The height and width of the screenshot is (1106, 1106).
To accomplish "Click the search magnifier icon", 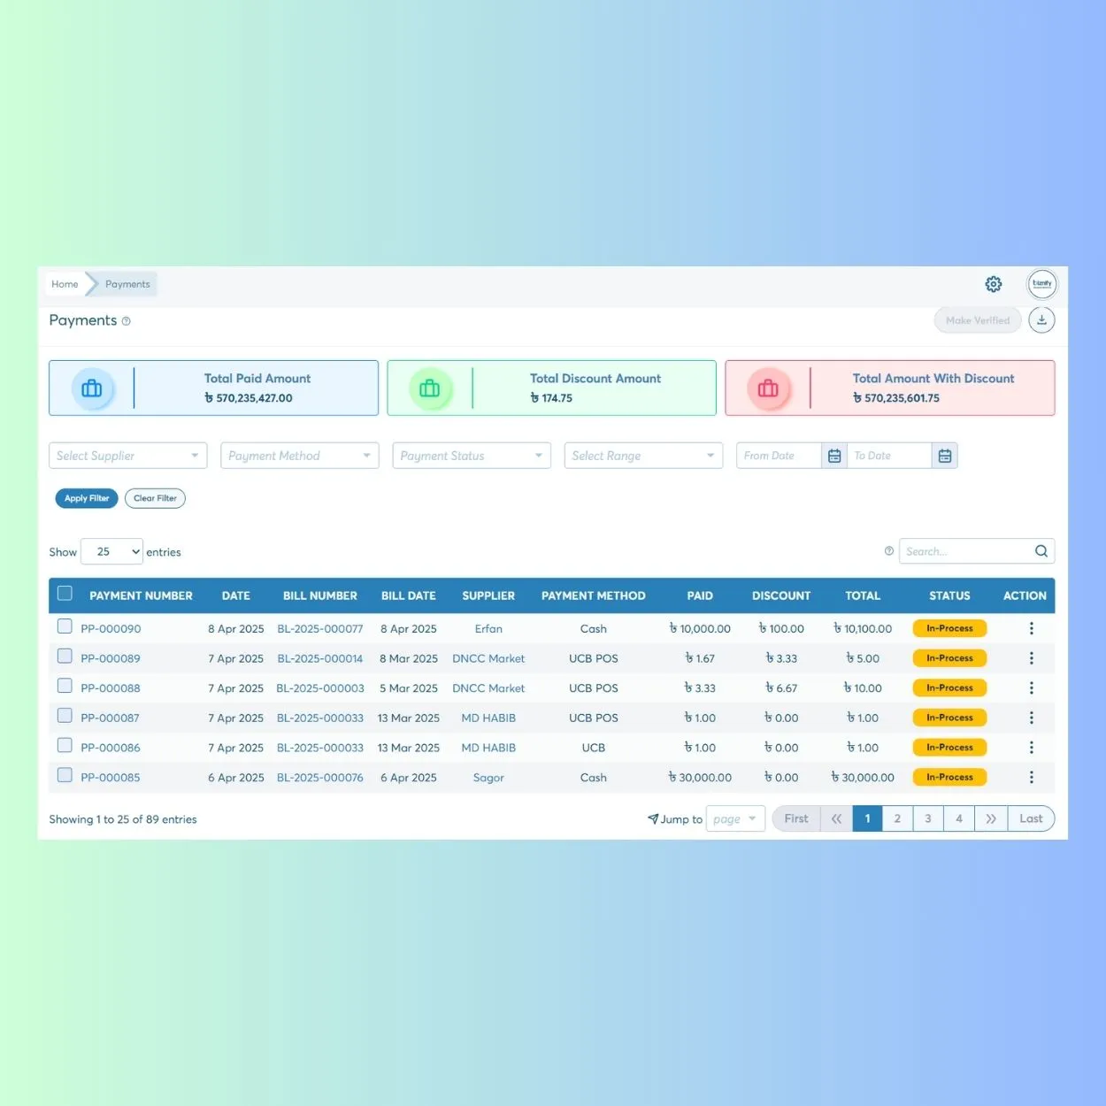I will [x=1041, y=550].
